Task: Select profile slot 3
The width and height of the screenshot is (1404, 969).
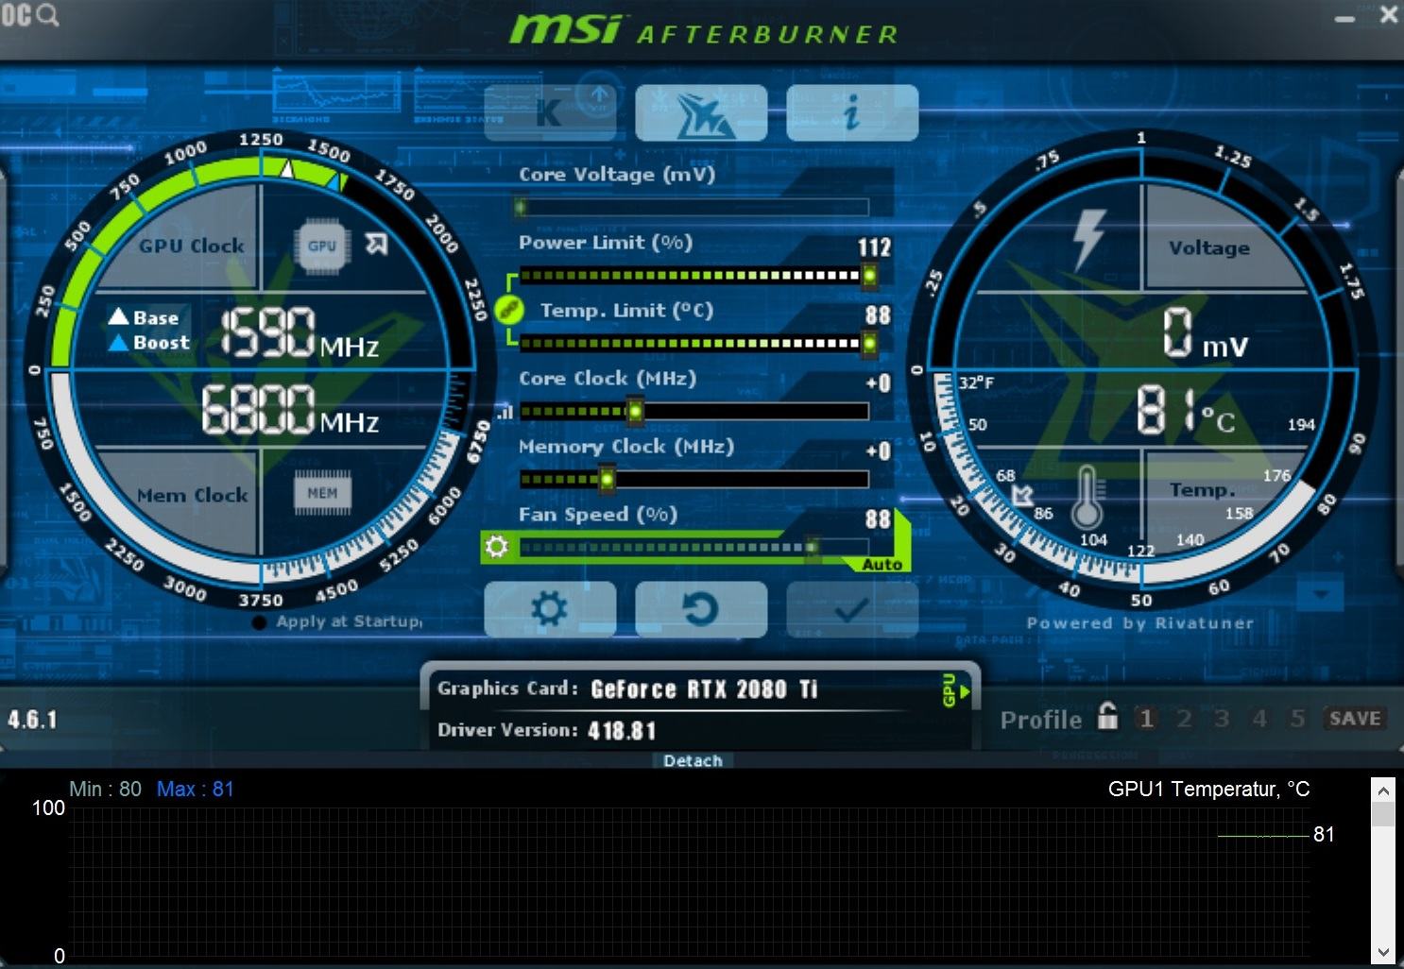Action: 1222,719
